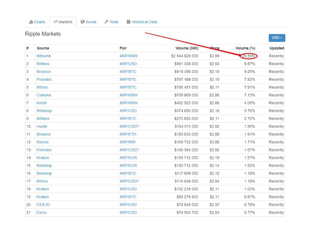Open the Poloniex link in row 4
Viewport: 309px width, 229px height.
click(x=44, y=80)
